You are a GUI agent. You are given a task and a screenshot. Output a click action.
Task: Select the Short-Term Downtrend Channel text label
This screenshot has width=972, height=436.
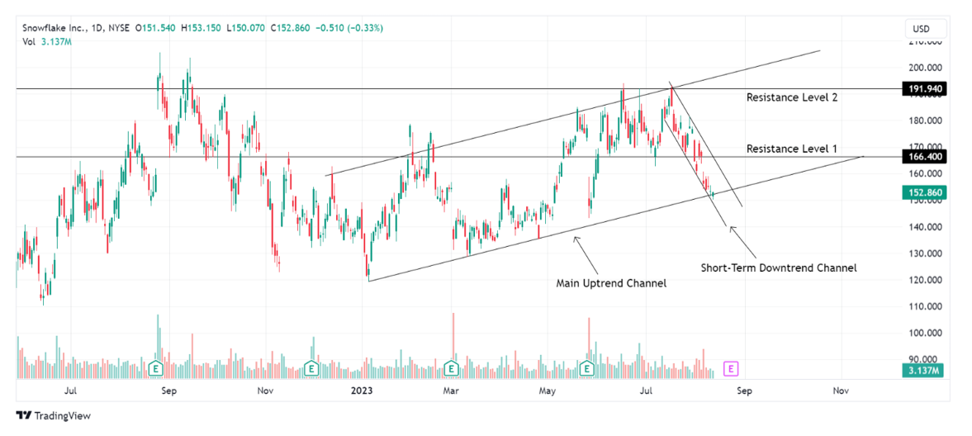coord(778,268)
